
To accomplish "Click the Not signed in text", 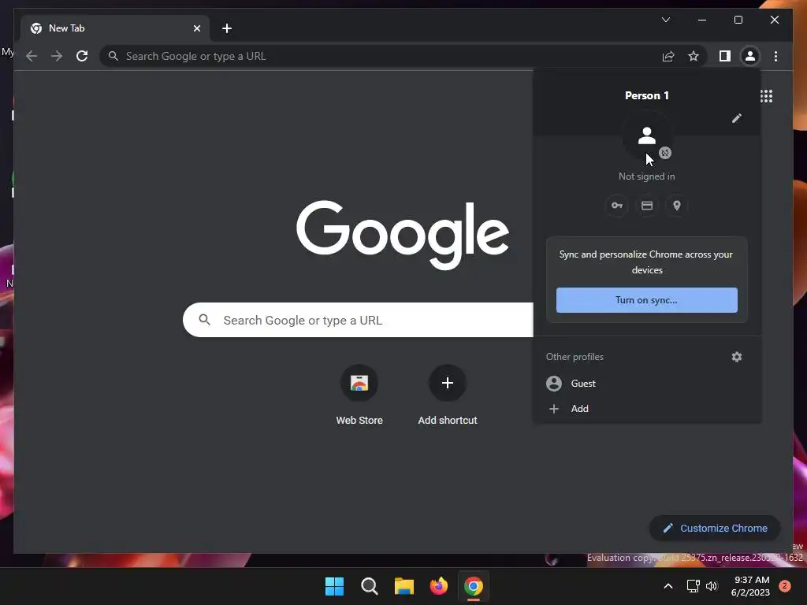I will point(646,176).
